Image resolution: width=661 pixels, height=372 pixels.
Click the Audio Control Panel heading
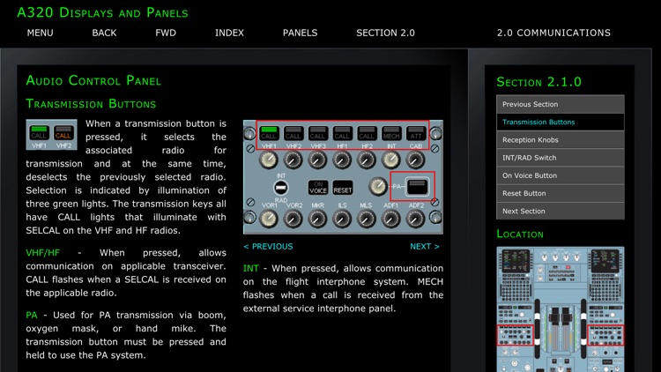click(x=93, y=80)
